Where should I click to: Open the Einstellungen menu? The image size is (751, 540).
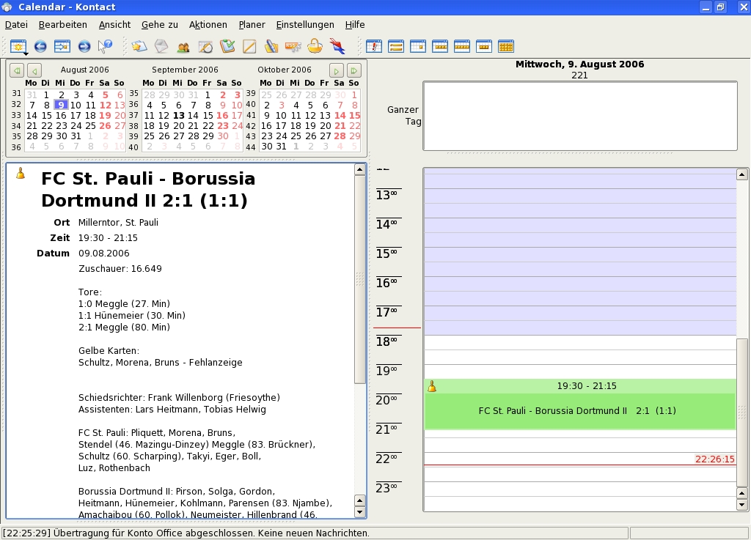tap(305, 24)
